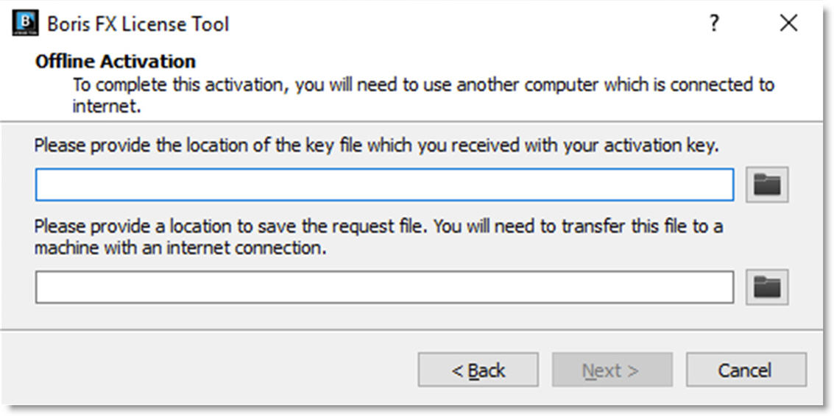Cancel the offline activation wizard
834x416 pixels.
pos(746,370)
